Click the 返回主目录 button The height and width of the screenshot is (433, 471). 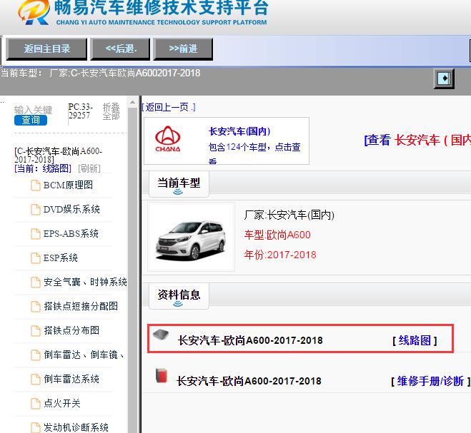(46, 49)
